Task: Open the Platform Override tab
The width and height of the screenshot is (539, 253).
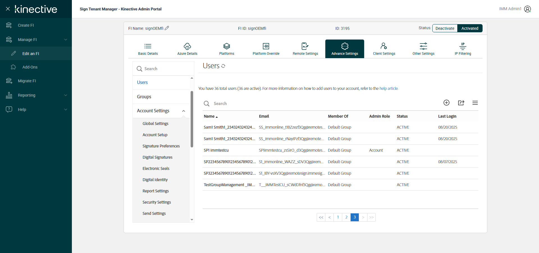Action: (x=266, y=49)
